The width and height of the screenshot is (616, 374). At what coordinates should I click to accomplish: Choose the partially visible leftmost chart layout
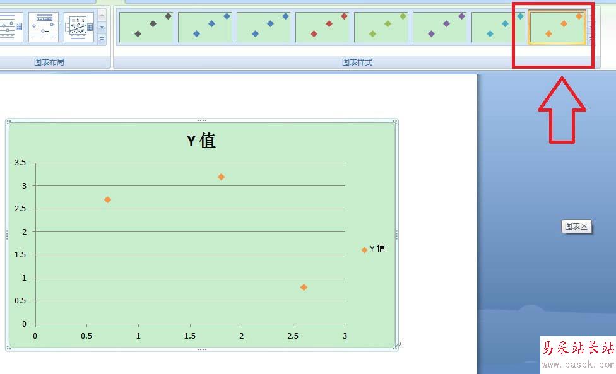[x=11, y=27]
